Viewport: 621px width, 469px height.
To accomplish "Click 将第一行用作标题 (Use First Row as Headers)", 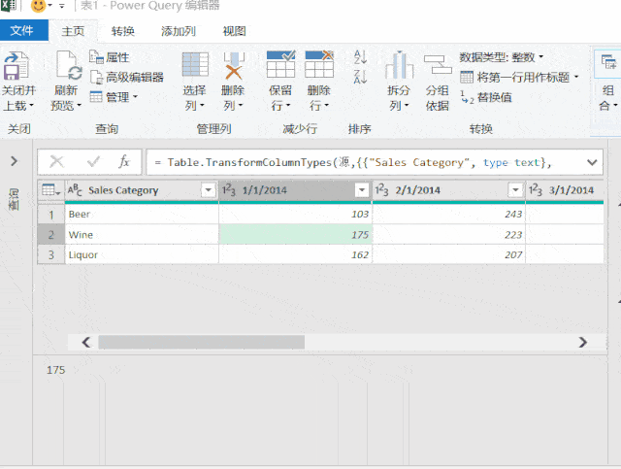I will (x=519, y=77).
